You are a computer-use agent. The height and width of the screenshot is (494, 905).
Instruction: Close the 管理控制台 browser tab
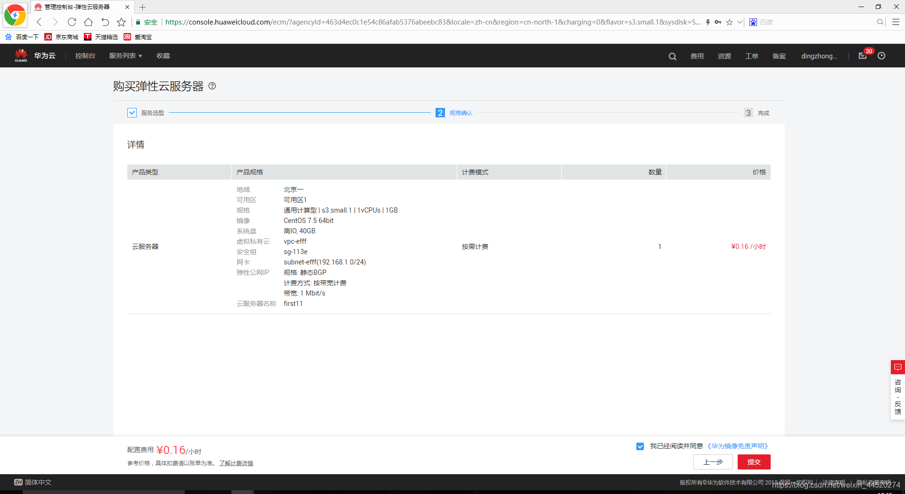pos(127,7)
